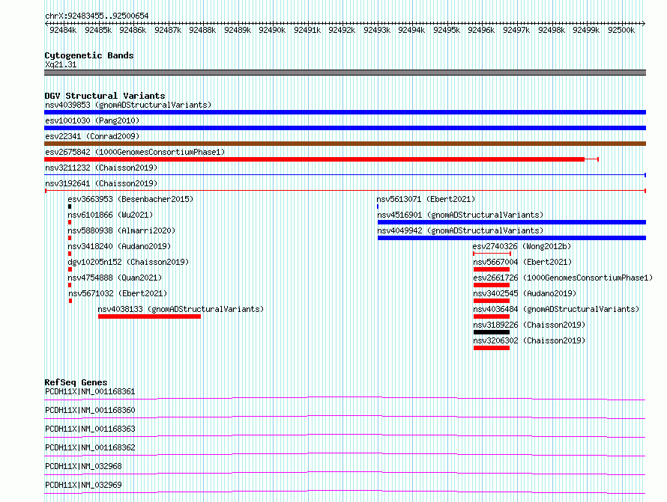Open nsv4036484 gnomAD variant label
The height and width of the screenshot is (502, 667).
[x=556, y=309]
